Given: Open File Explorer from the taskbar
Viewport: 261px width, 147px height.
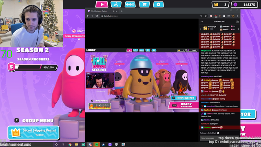Looking at the screenshot, I should [77, 145].
